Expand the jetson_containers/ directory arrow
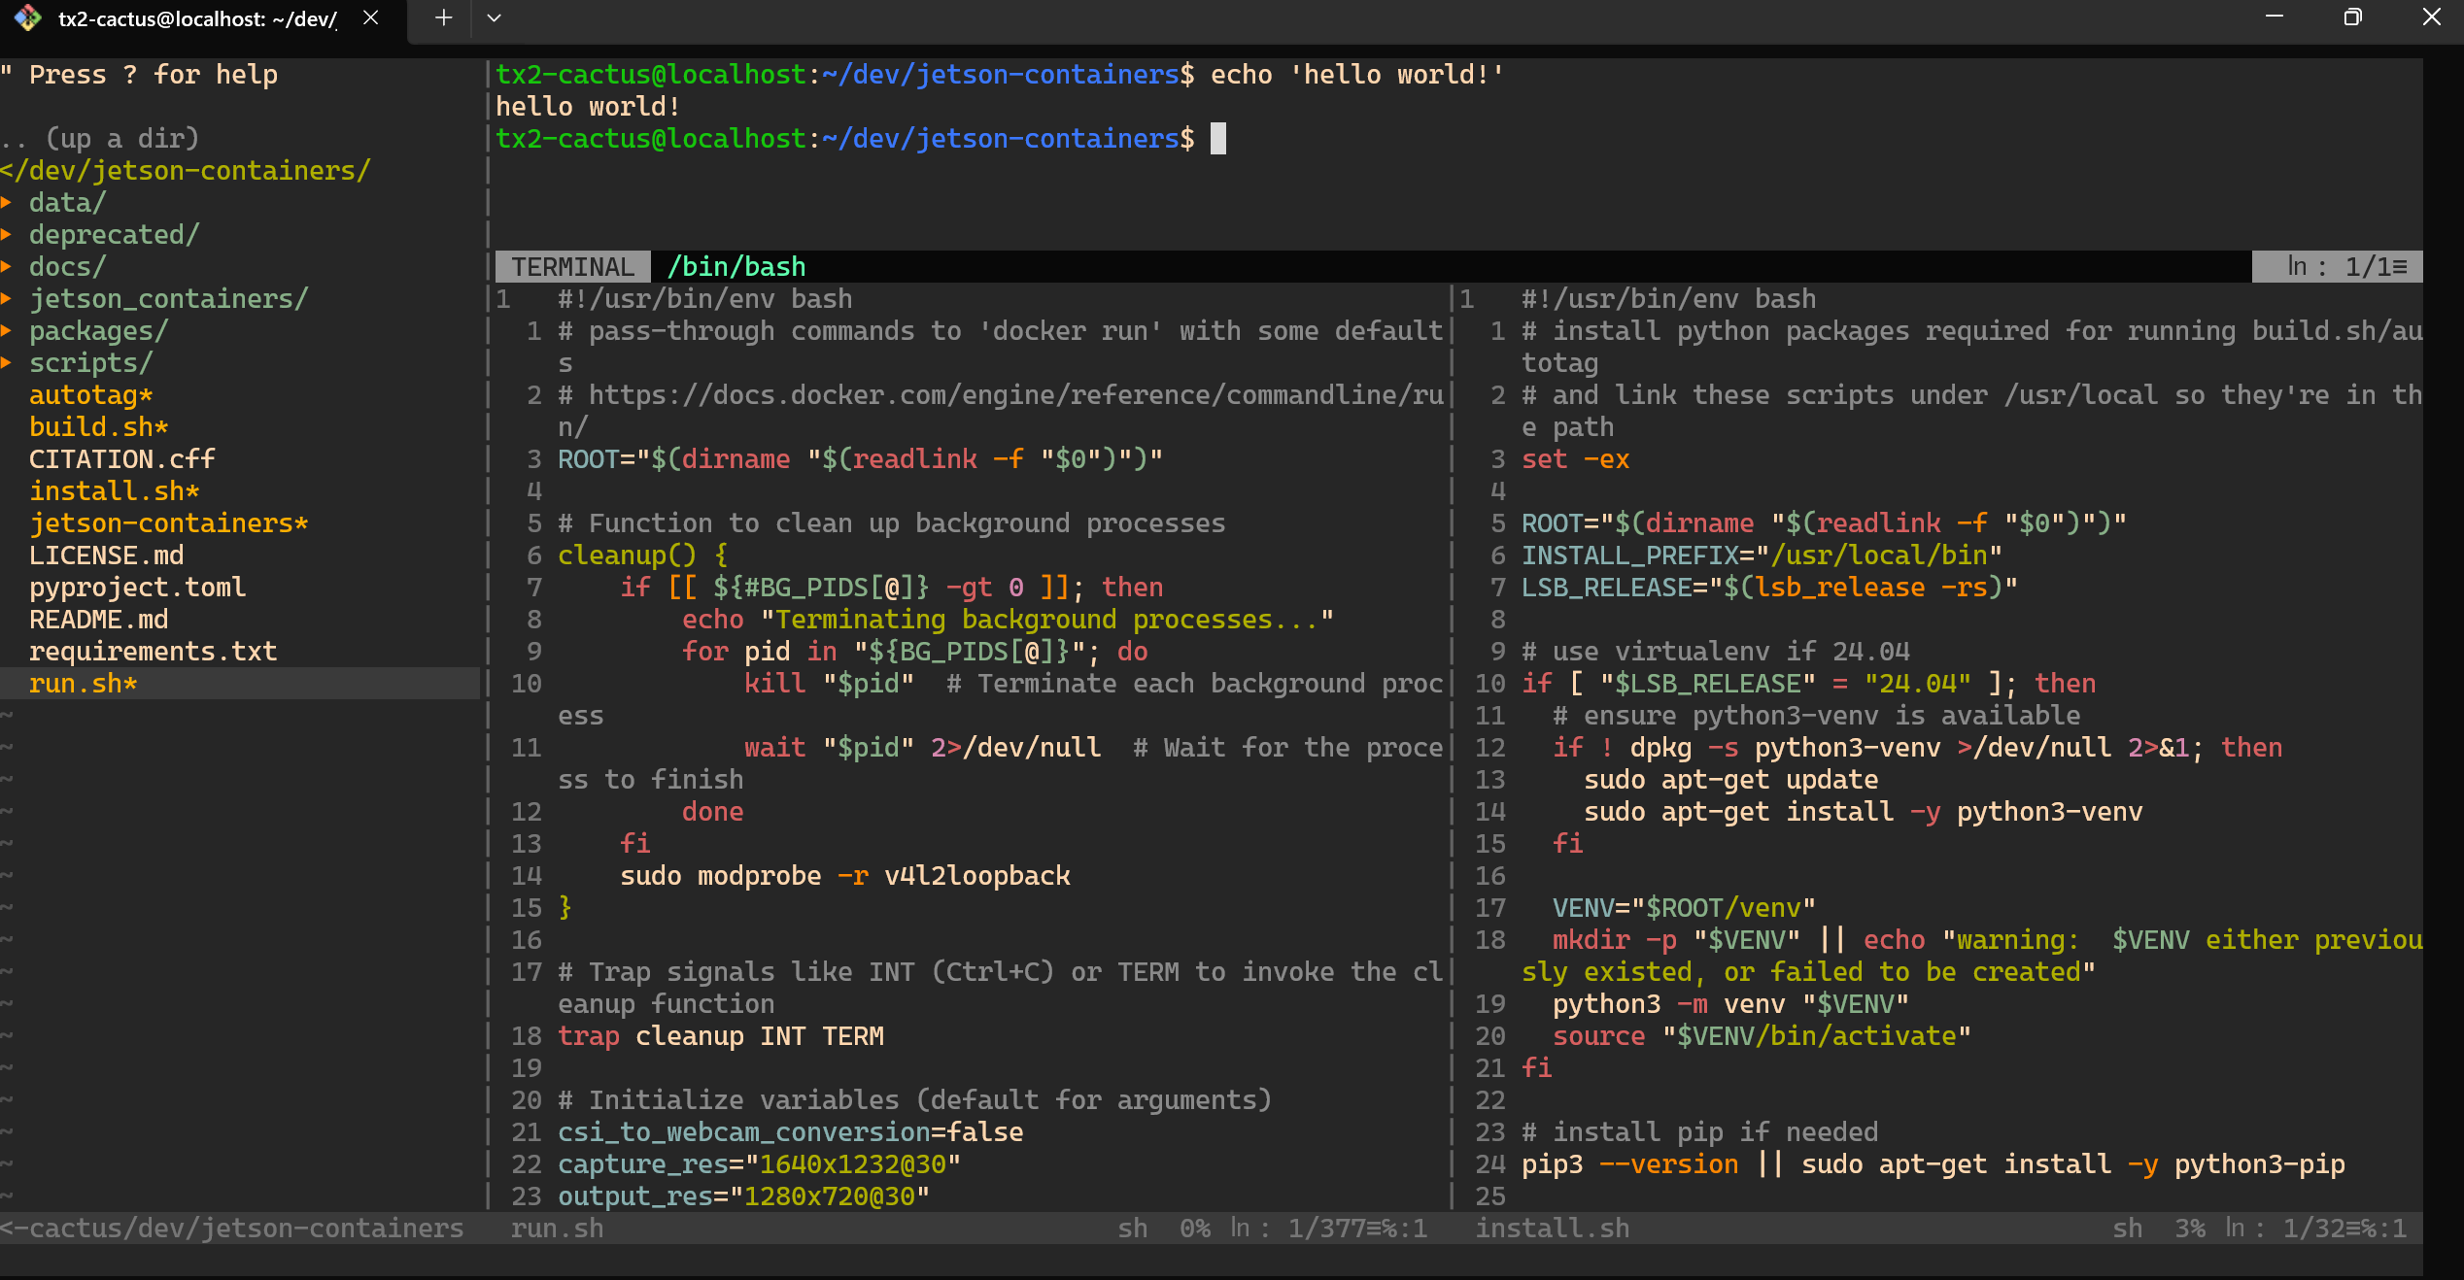 click(x=7, y=299)
